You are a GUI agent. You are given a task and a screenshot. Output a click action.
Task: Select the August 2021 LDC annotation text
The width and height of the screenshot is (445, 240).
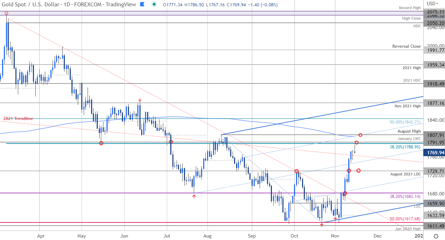pos(405,174)
